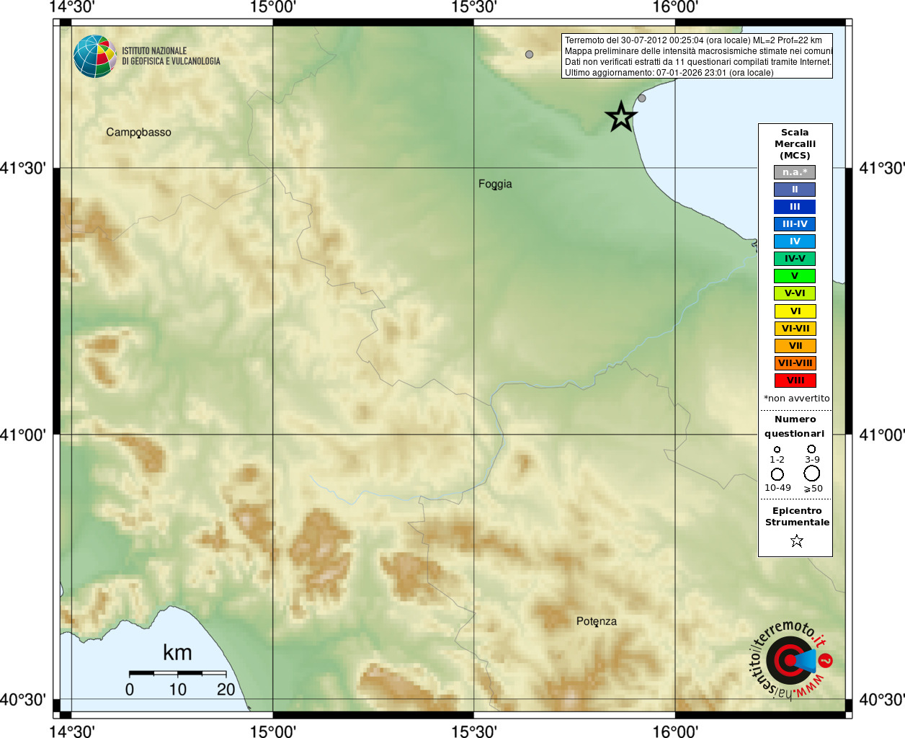This screenshot has height=738, width=905.
Task: Click the grey questionnaire circle near the epicenter
Action: point(642,98)
